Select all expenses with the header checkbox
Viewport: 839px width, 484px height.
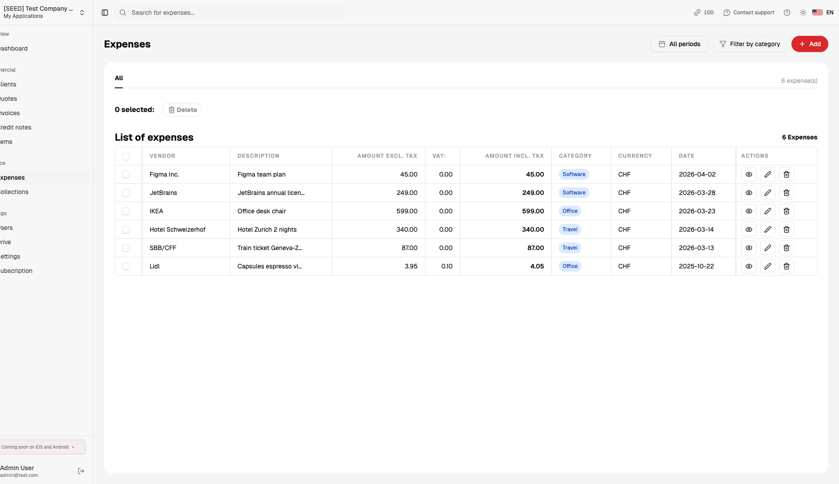(x=126, y=156)
